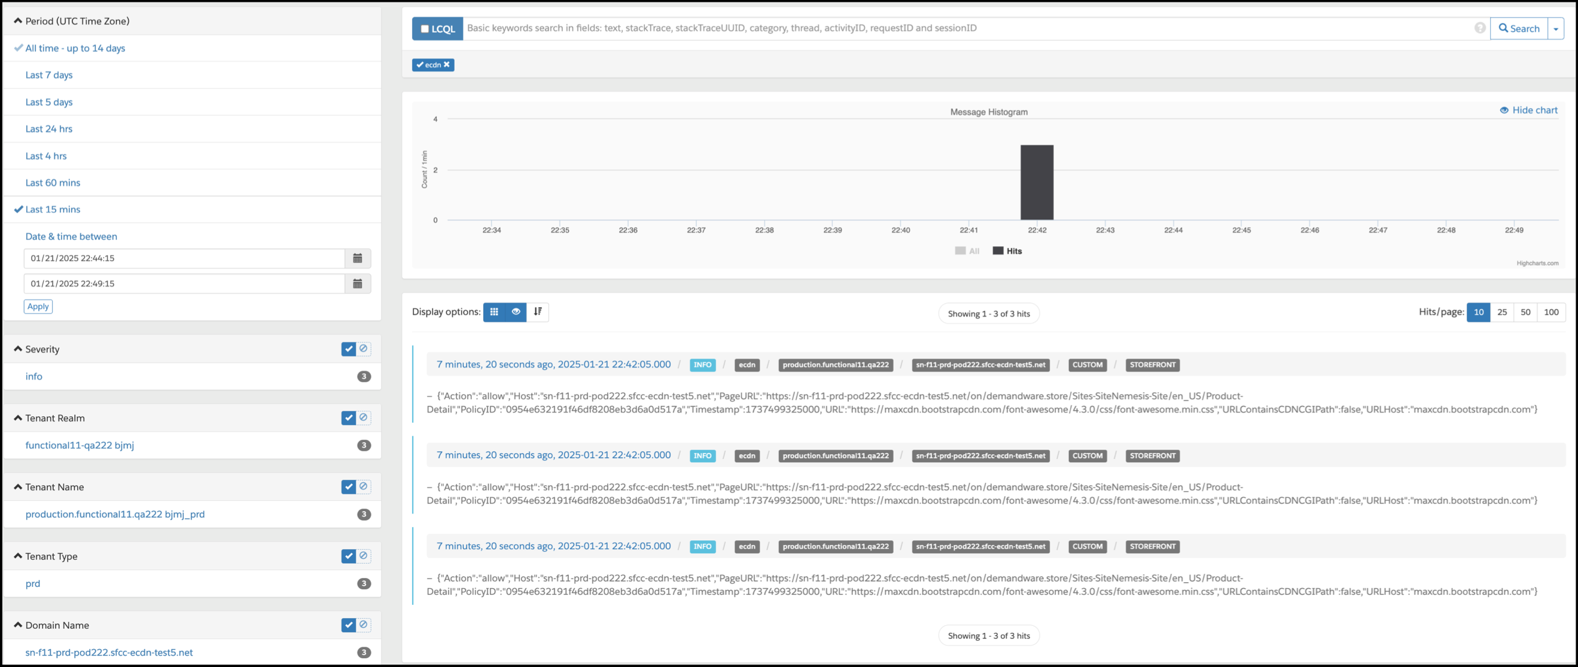Select Last 60 mins period
The height and width of the screenshot is (667, 1578).
point(53,183)
